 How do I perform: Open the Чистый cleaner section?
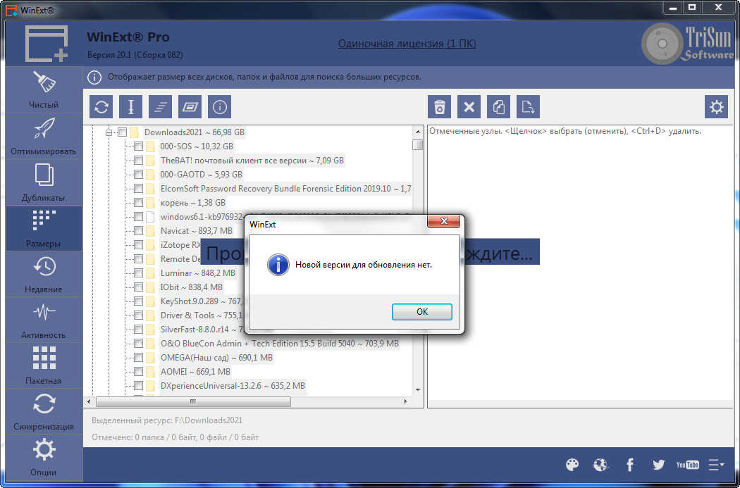(44, 90)
